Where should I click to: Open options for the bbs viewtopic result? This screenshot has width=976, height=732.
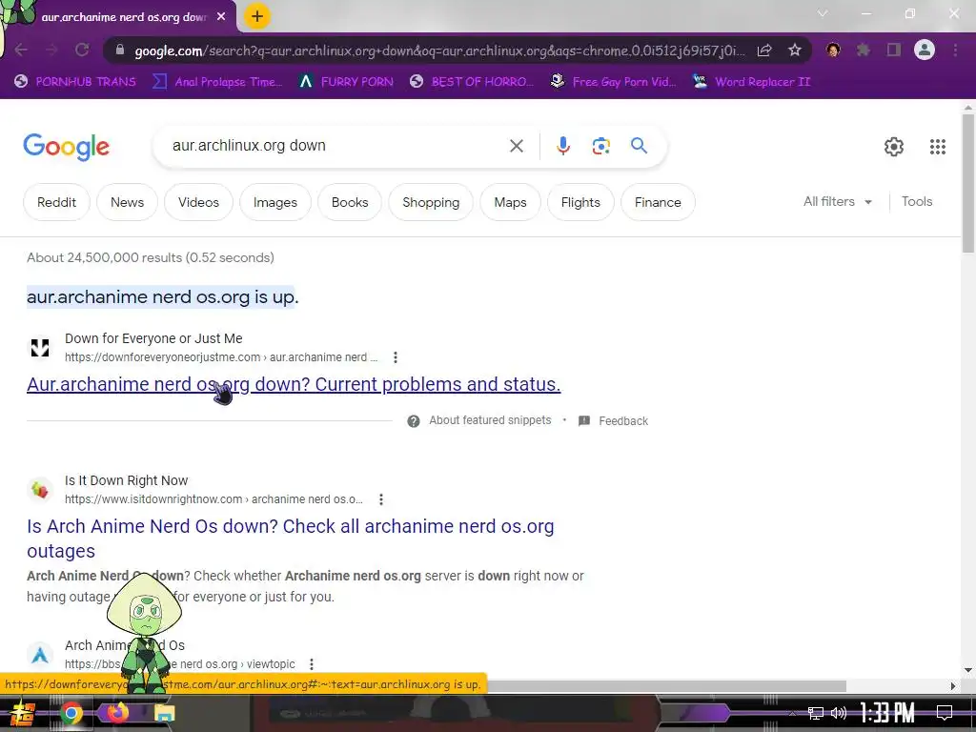click(x=312, y=664)
